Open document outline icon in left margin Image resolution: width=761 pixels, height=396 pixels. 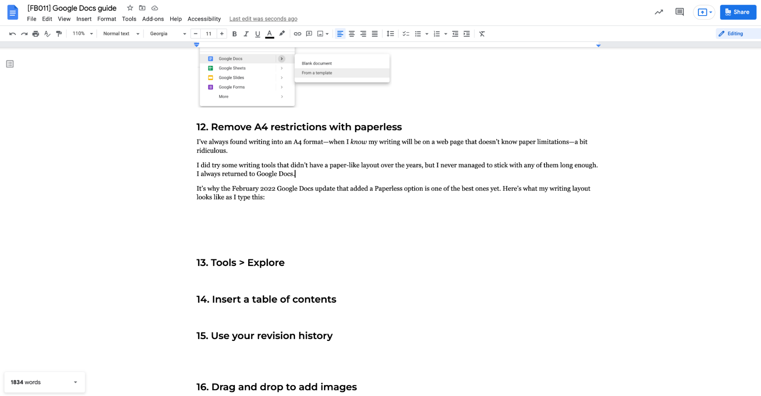[10, 63]
